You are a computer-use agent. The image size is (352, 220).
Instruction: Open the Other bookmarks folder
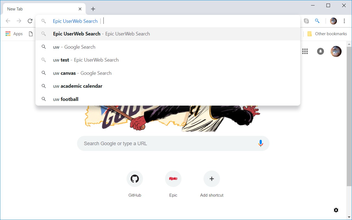click(327, 34)
